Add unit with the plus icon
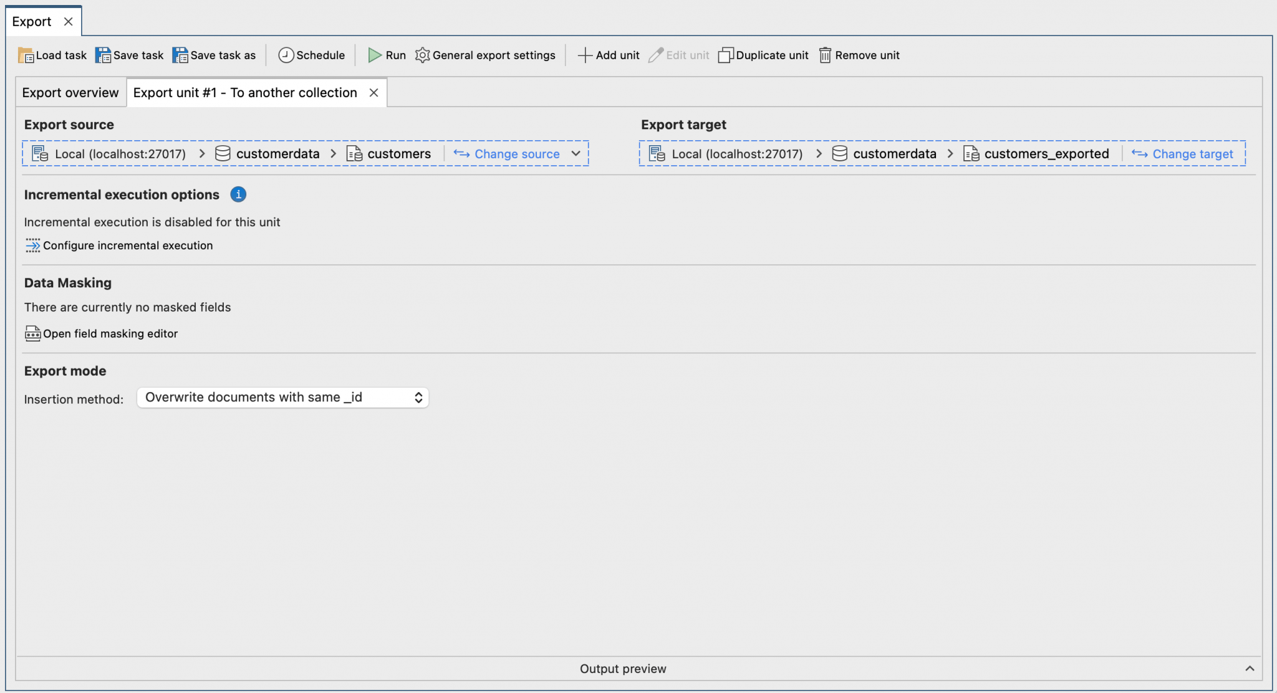Viewport: 1277px width, 693px height. click(x=585, y=55)
